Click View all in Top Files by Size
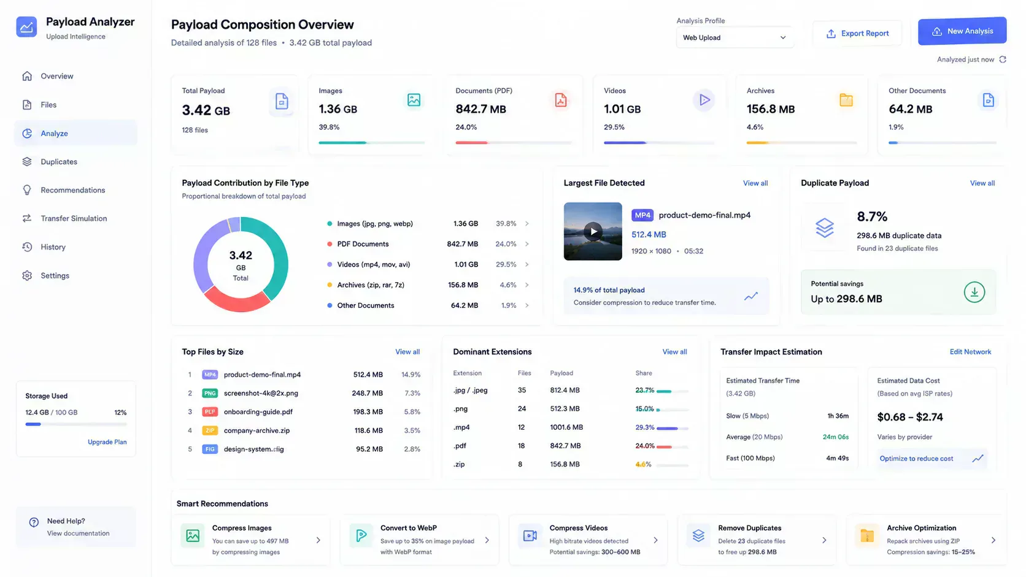This screenshot has width=1026, height=577. pyautogui.click(x=407, y=352)
